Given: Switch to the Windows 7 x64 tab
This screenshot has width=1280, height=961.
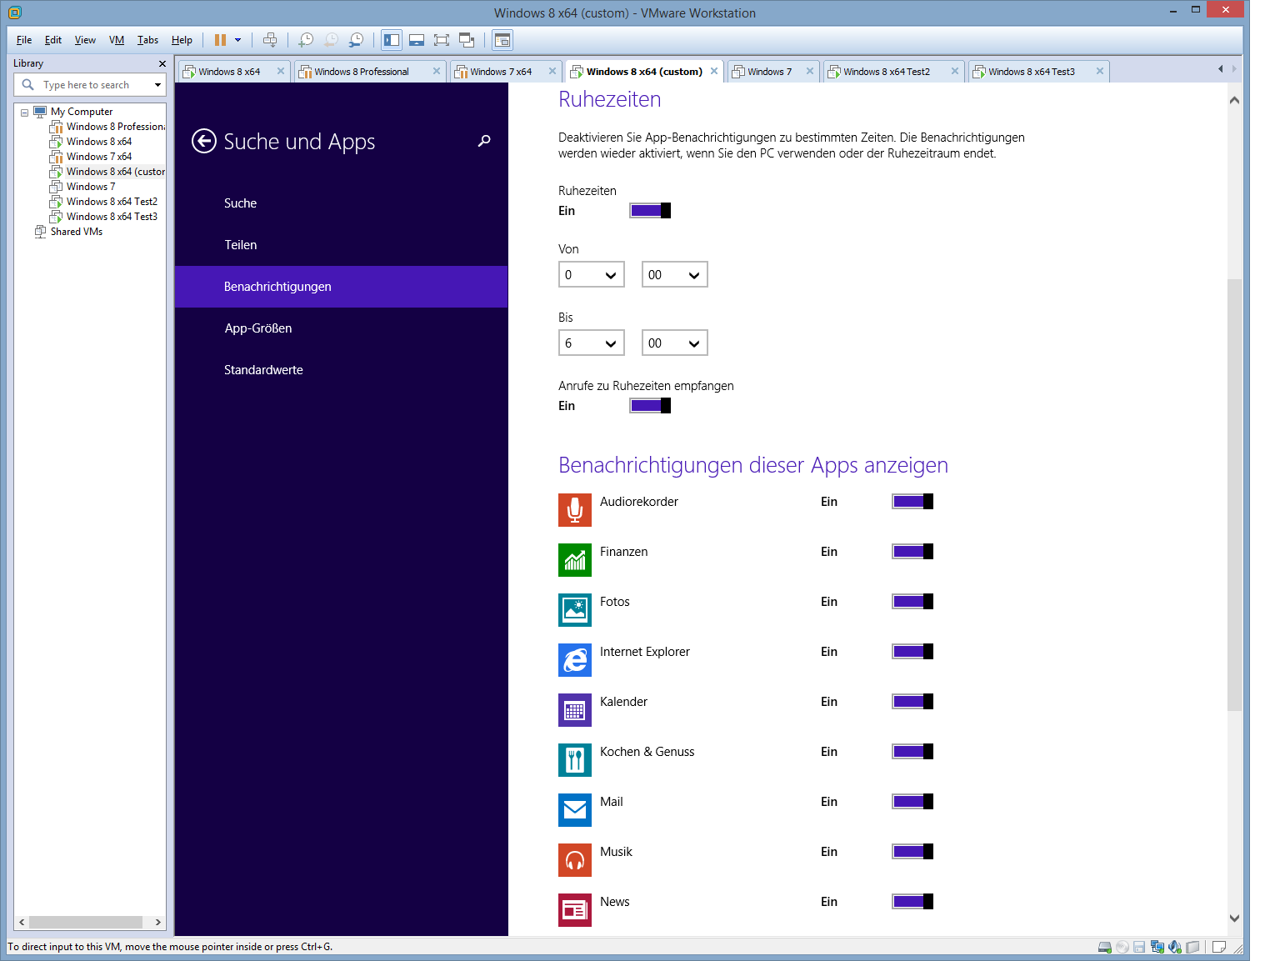Looking at the screenshot, I should pos(505,72).
